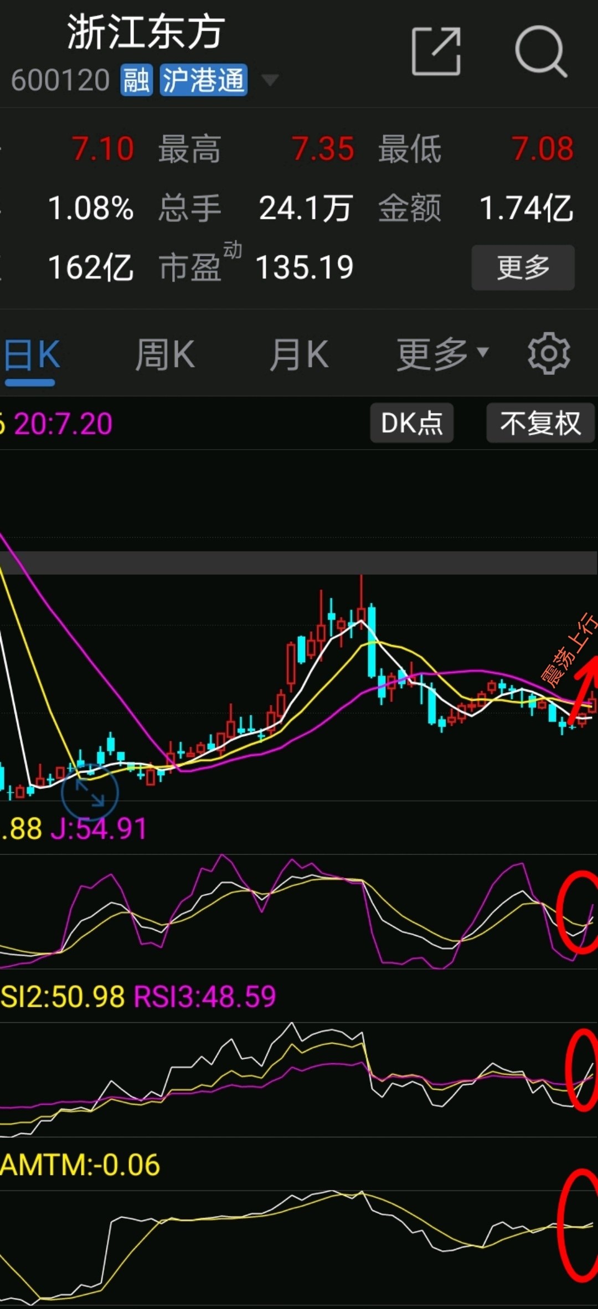Image resolution: width=598 pixels, height=1309 pixels.
Task: Tap the candlestick chart peak candle
Action: point(362,601)
